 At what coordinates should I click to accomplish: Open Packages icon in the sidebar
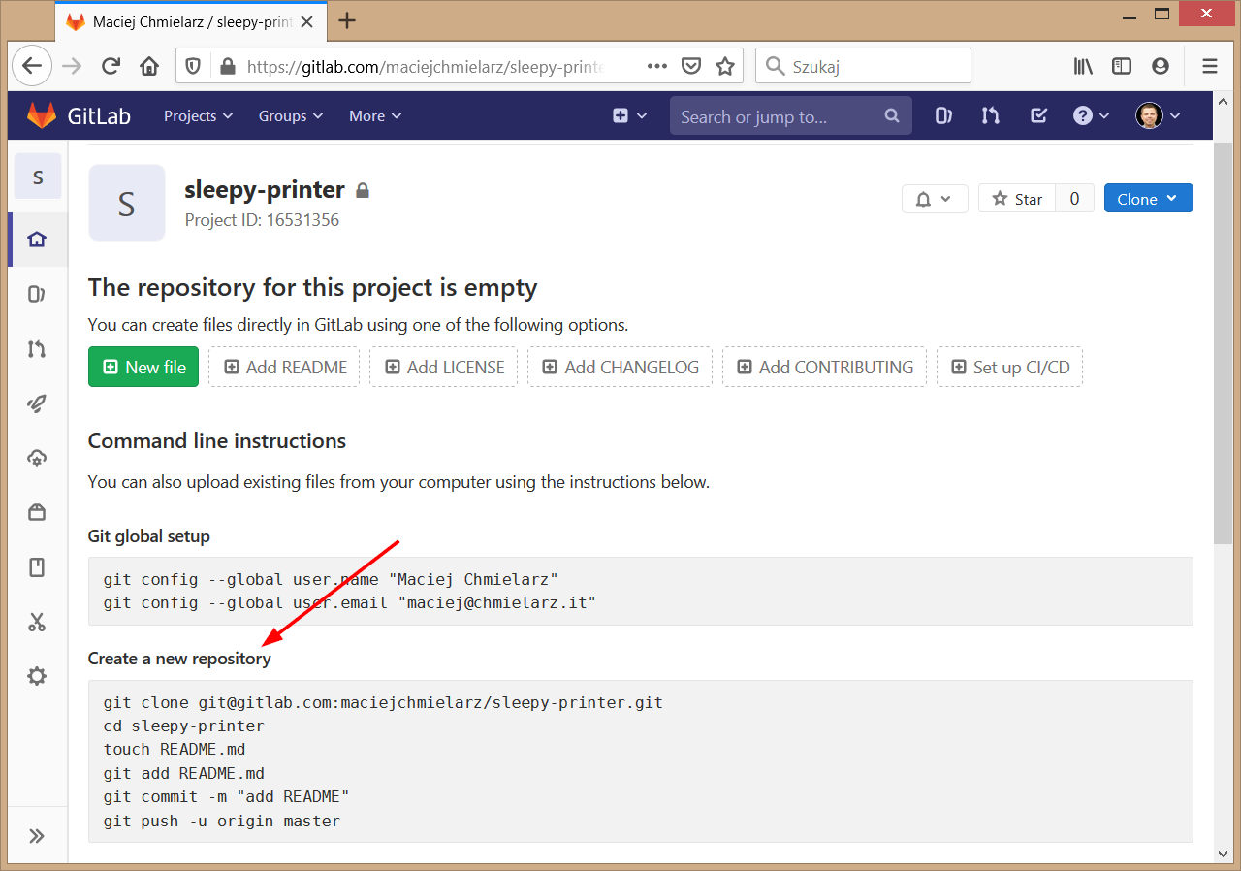[x=37, y=512]
